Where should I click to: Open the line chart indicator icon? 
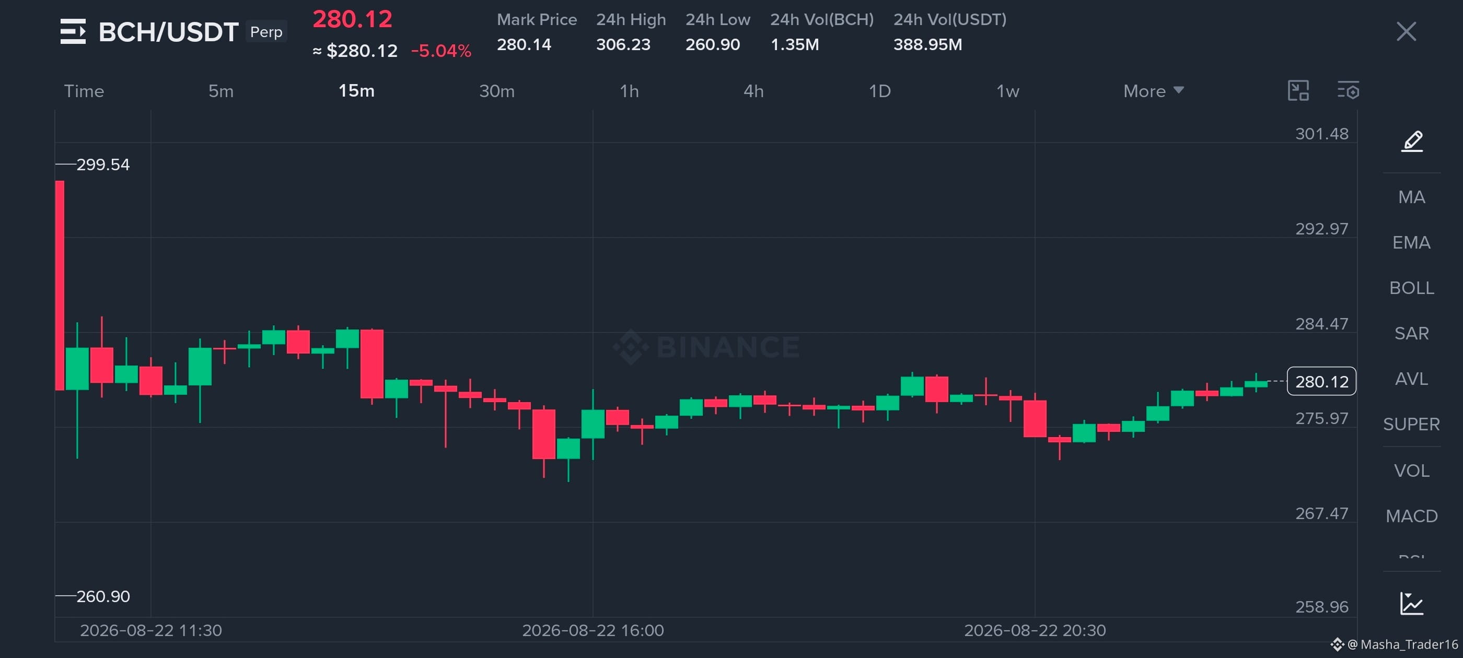1412,604
